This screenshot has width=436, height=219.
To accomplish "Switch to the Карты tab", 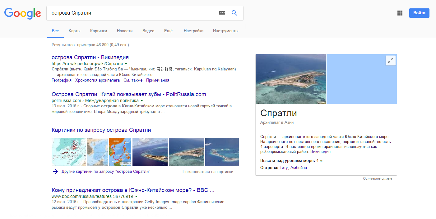I will (x=75, y=31).
